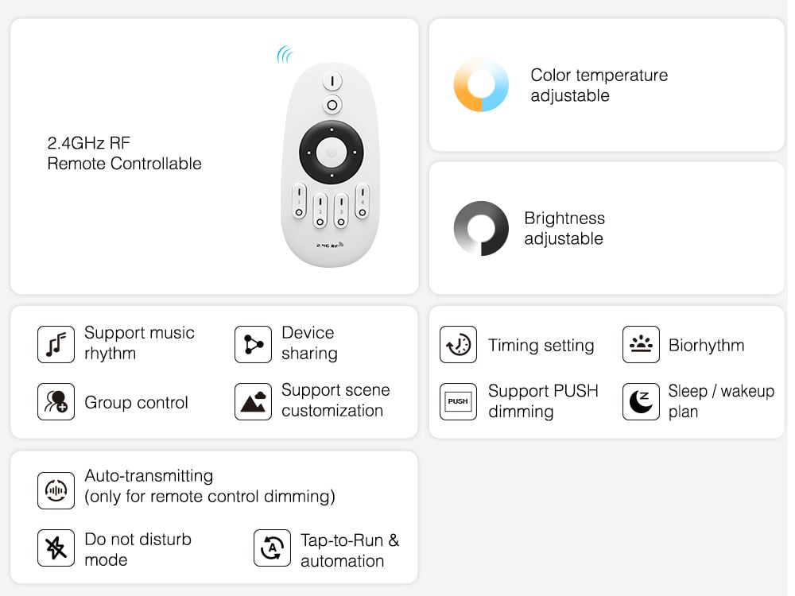795x596 pixels.
Task: Click the remote's zone 4 switch
Action: coord(362,201)
